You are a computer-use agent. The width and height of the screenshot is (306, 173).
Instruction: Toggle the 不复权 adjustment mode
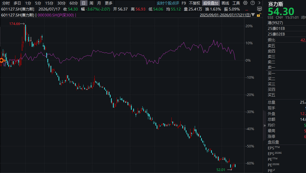point(194,3)
